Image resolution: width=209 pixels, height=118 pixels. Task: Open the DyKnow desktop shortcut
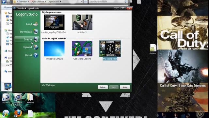(6, 97)
